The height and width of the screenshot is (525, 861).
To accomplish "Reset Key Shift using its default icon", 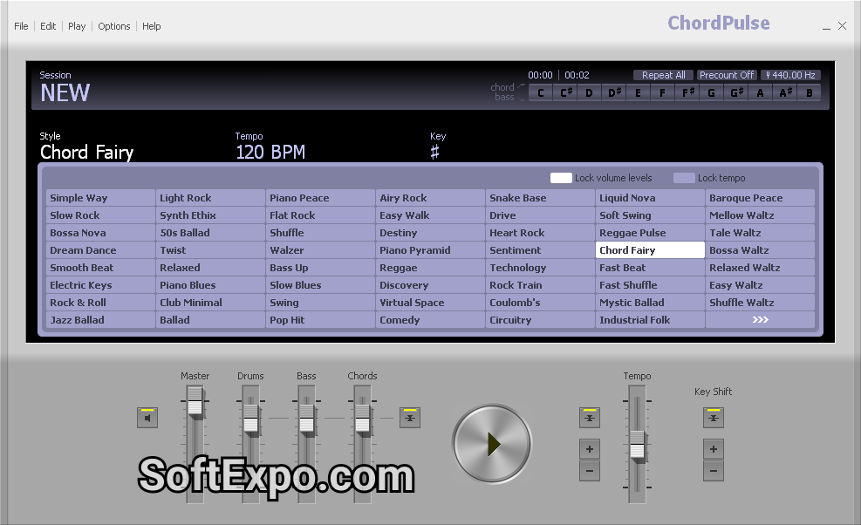I will coord(714,418).
